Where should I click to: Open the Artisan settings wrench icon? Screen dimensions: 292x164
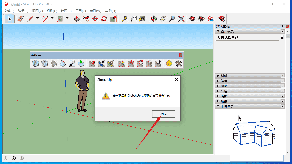click(178, 64)
